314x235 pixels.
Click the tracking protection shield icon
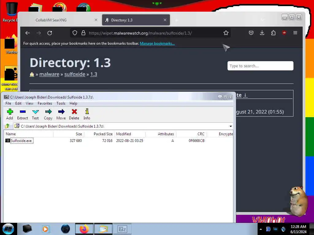click(75, 33)
